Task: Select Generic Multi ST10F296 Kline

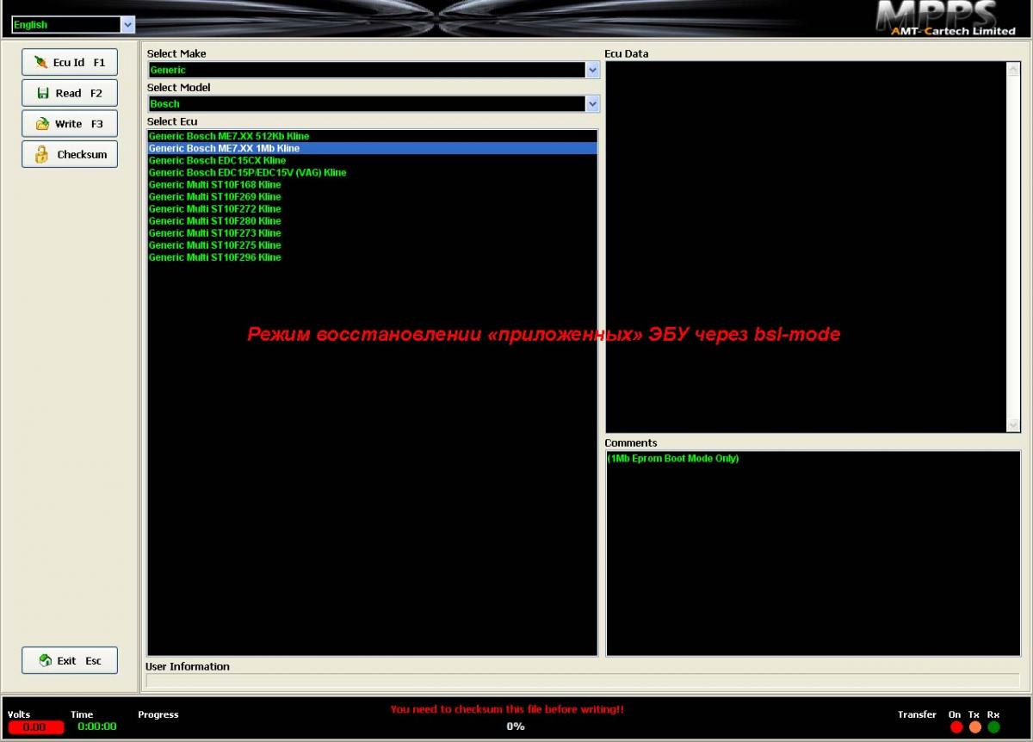Action: [x=372, y=257]
